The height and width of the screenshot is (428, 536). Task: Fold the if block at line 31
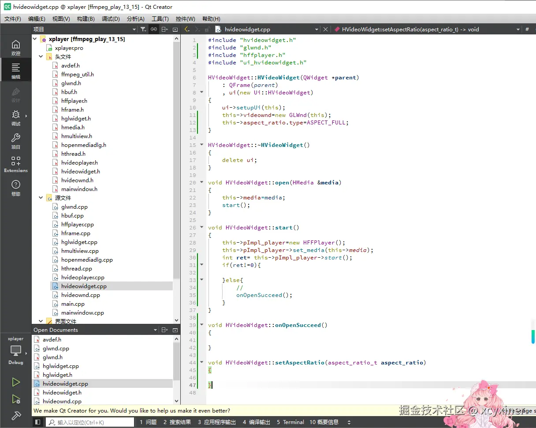click(202, 265)
